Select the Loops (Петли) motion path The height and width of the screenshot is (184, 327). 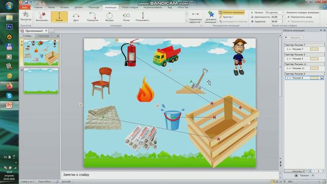tap(126, 17)
